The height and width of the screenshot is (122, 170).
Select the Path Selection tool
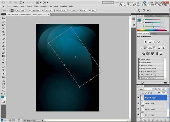tap(3, 74)
